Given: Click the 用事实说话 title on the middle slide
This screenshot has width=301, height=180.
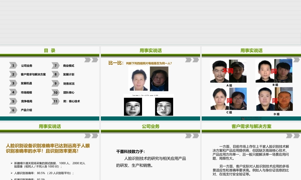Looking at the screenshot, I should (x=150, y=50).
